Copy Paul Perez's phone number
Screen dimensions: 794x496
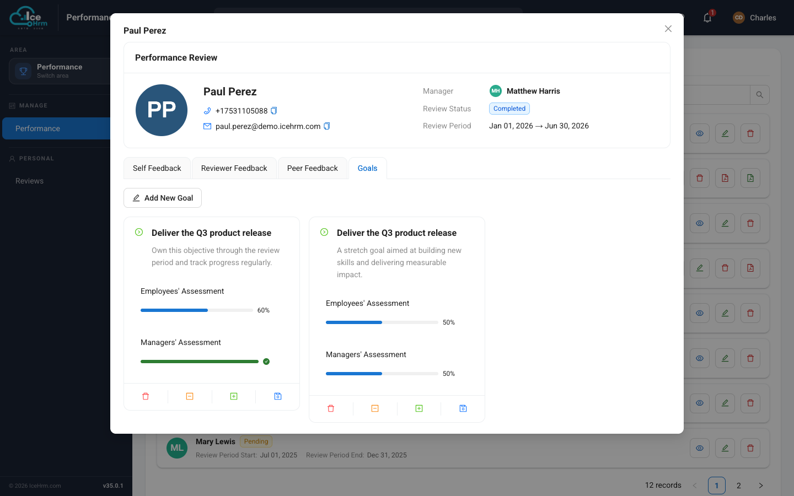pyautogui.click(x=274, y=111)
